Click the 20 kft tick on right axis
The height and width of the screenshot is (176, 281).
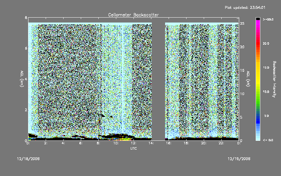click(242, 47)
